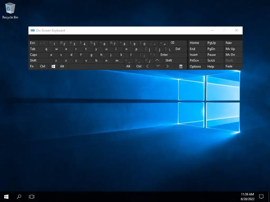Close the On-Screen Keyboard window
The height and width of the screenshot is (202, 270).
coord(237,31)
